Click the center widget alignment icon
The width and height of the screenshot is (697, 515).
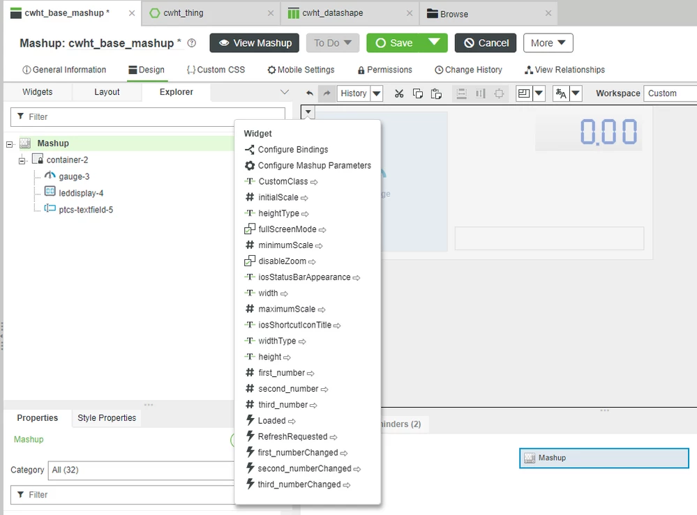pos(499,93)
